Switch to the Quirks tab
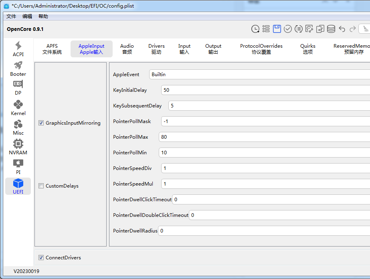 point(308,49)
